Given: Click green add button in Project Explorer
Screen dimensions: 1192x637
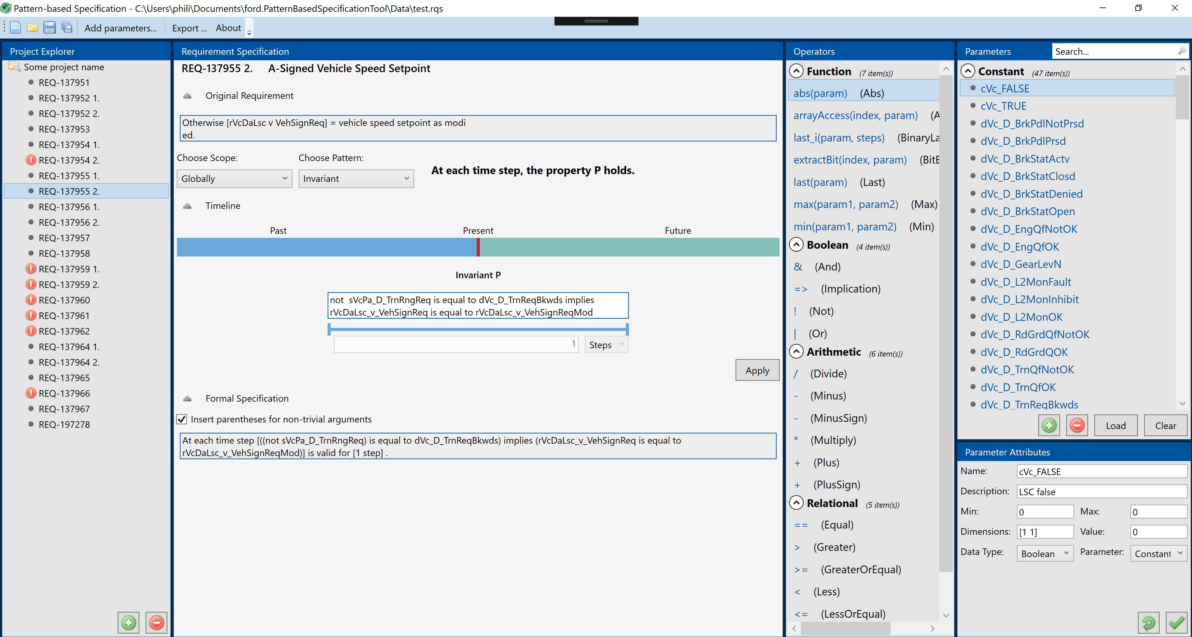Looking at the screenshot, I should point(128,622).
